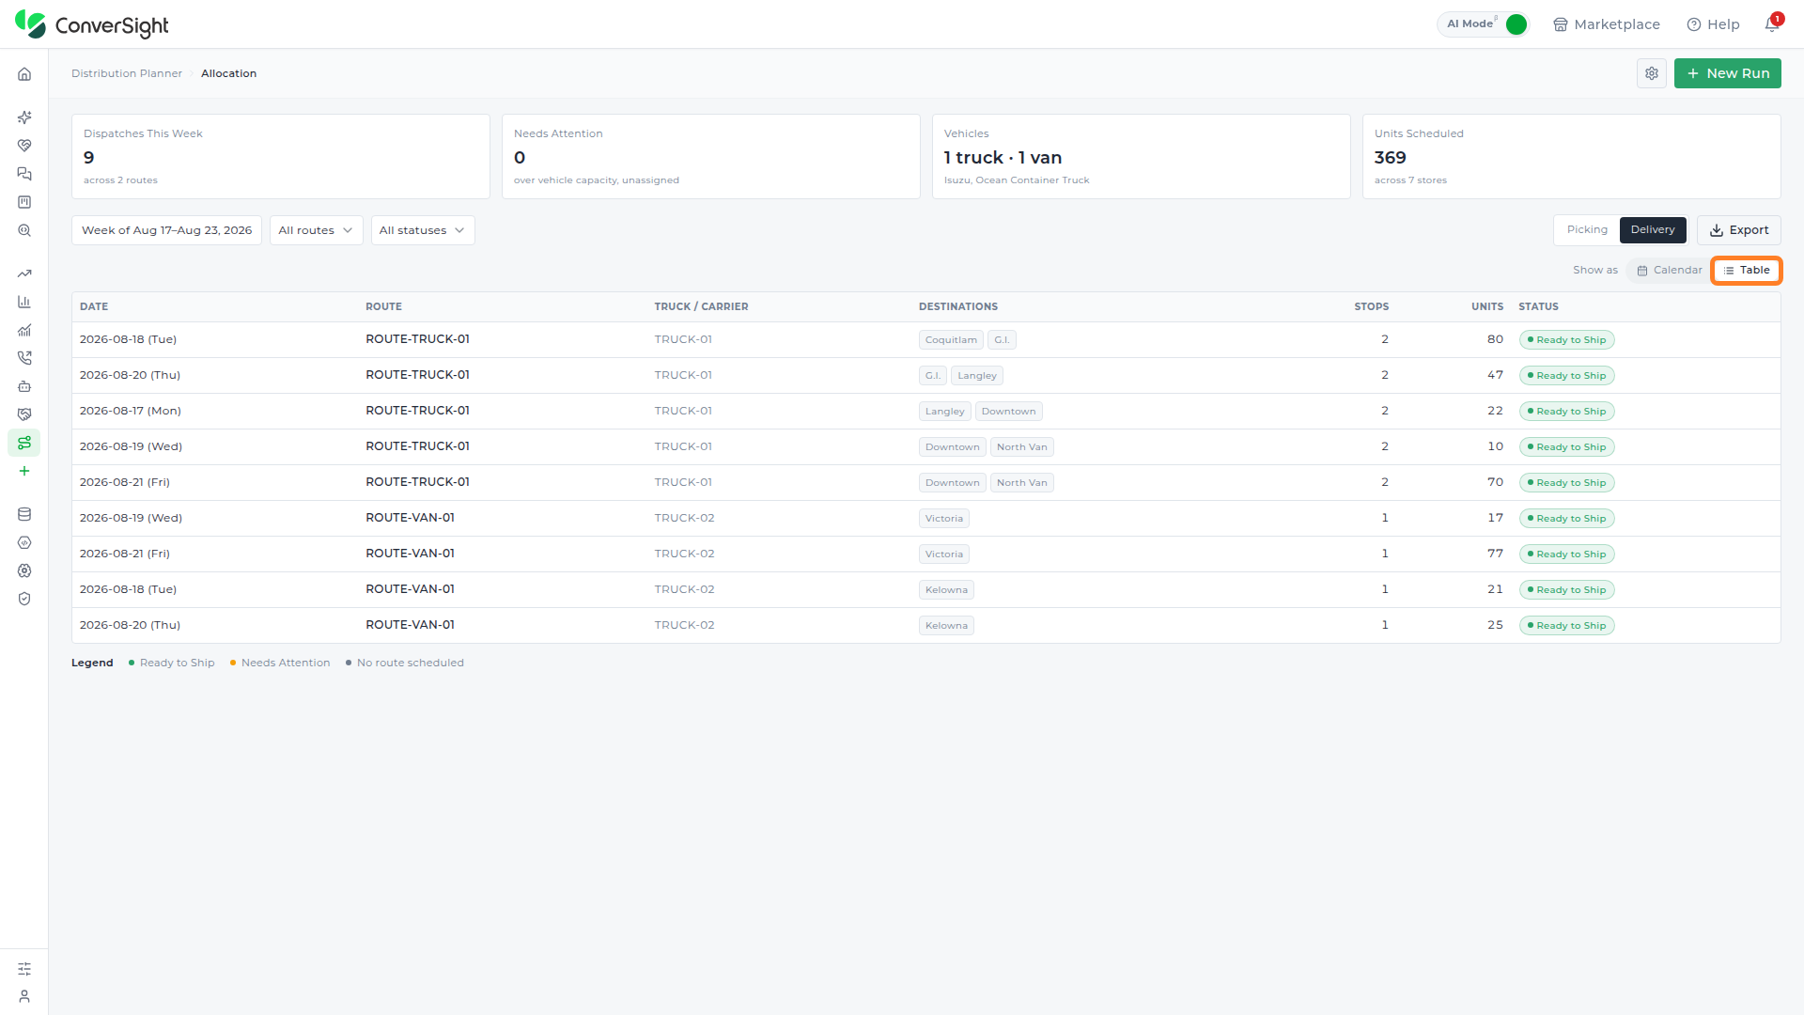
Task: Open the database sidebar icon
Action: click(24, 514)
